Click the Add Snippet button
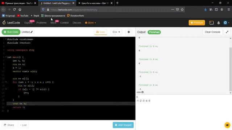Screen dimensions: 232x130 pyautogui.click(x=123, y=125)
